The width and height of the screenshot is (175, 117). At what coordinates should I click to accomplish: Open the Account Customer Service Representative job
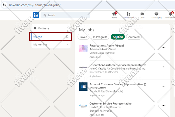[116, 84]
